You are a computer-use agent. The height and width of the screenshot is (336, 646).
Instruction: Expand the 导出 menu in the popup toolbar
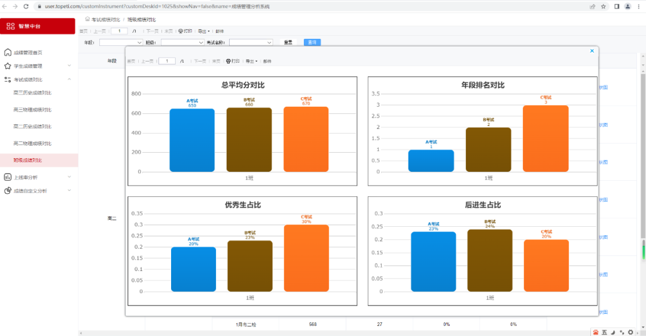[251, 61]
